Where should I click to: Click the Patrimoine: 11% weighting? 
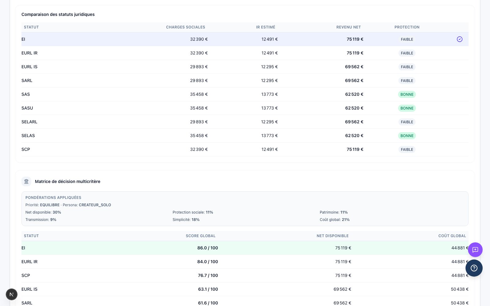[x=334, y=212]
